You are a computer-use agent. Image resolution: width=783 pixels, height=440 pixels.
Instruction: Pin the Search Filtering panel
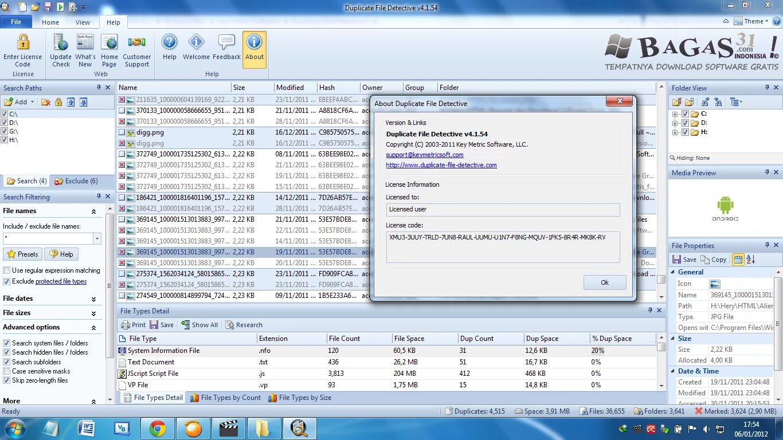tap(99, 197)
